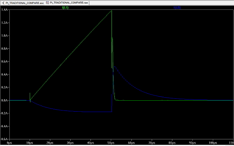Switch to the PI_TRADITIONAL_COMPARE.asc schematic tab
This screenshot has width=234, height=146.
pos(23,3)
